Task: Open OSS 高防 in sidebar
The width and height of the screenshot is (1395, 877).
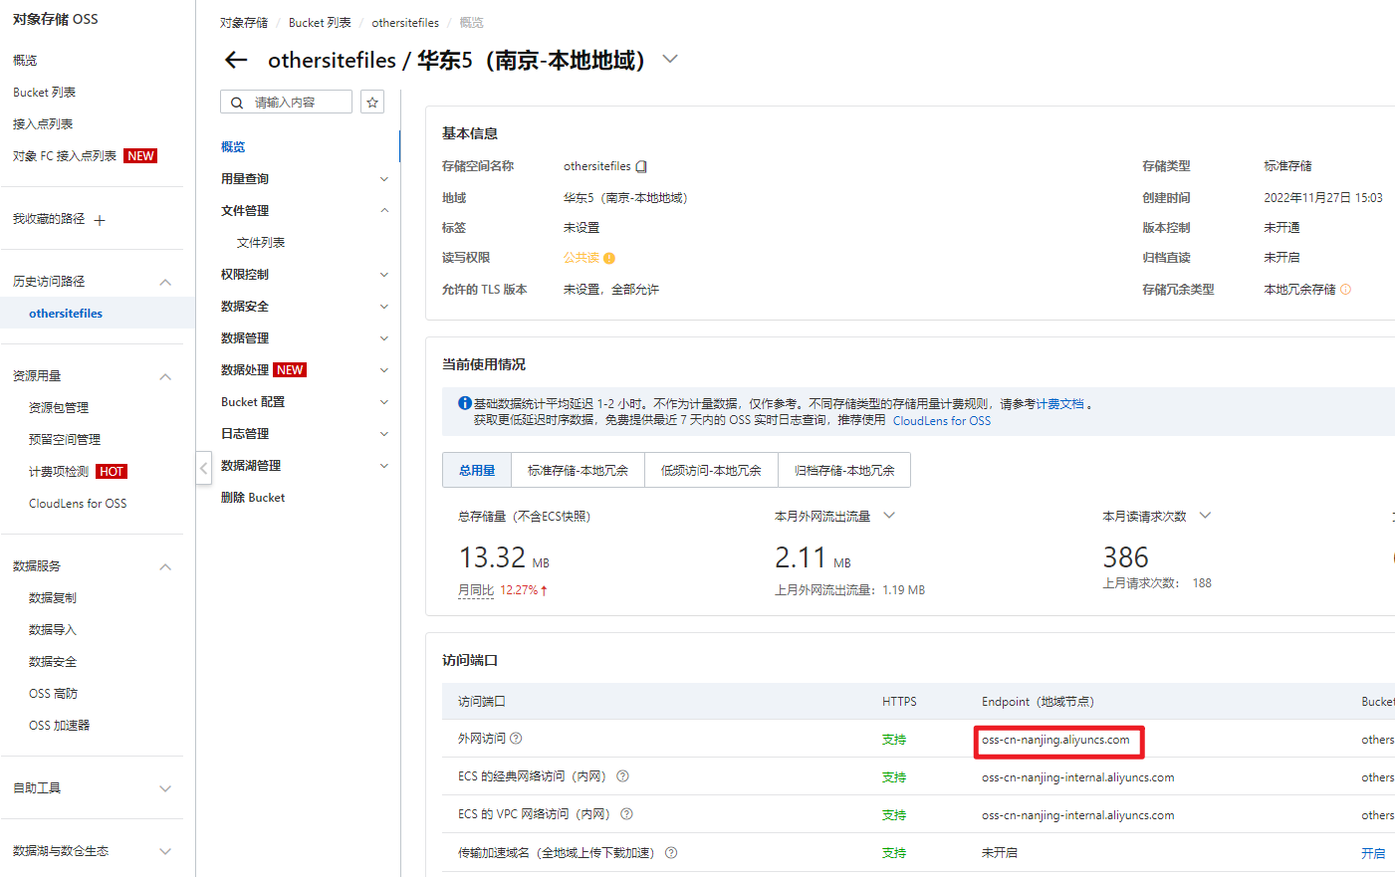Action: click(53, 694)
